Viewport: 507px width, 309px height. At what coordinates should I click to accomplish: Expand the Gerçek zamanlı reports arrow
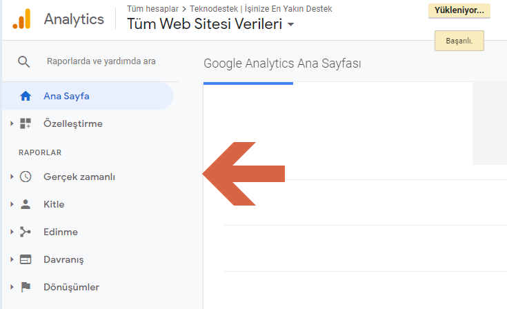[12, 177]
